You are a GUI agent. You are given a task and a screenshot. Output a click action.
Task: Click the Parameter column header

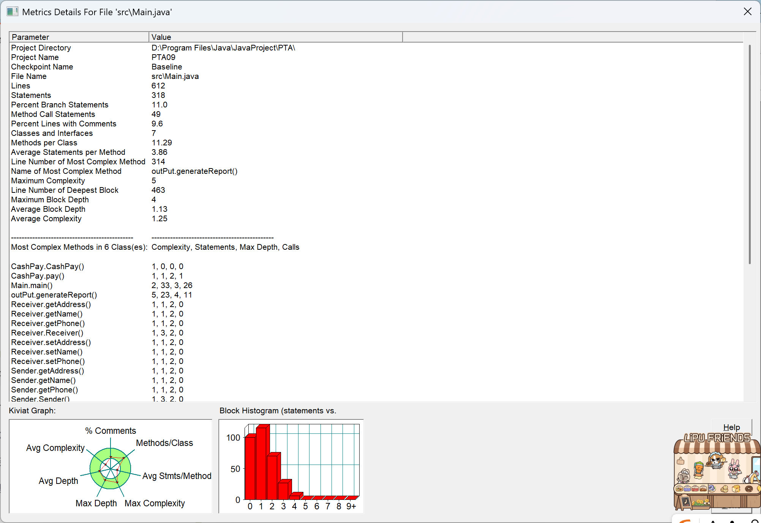coord(79,37)
